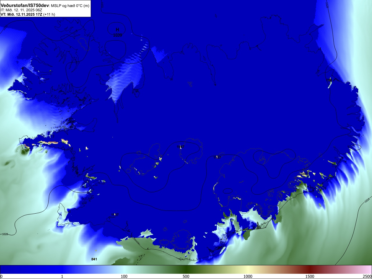372x279 pixels.
Task: Click the 1 tick on the colour scale
Action: pos(62,276)
